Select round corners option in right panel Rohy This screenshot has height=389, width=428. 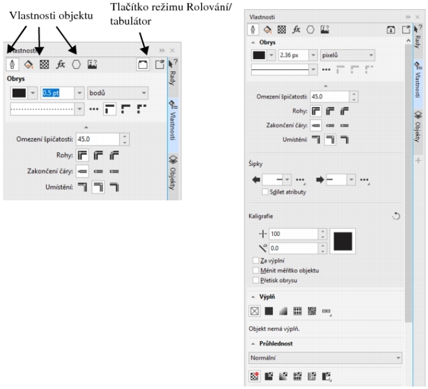[329, 111]
